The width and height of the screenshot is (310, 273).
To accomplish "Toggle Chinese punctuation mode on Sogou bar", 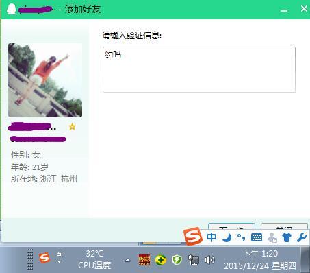I will pos(241,237).
